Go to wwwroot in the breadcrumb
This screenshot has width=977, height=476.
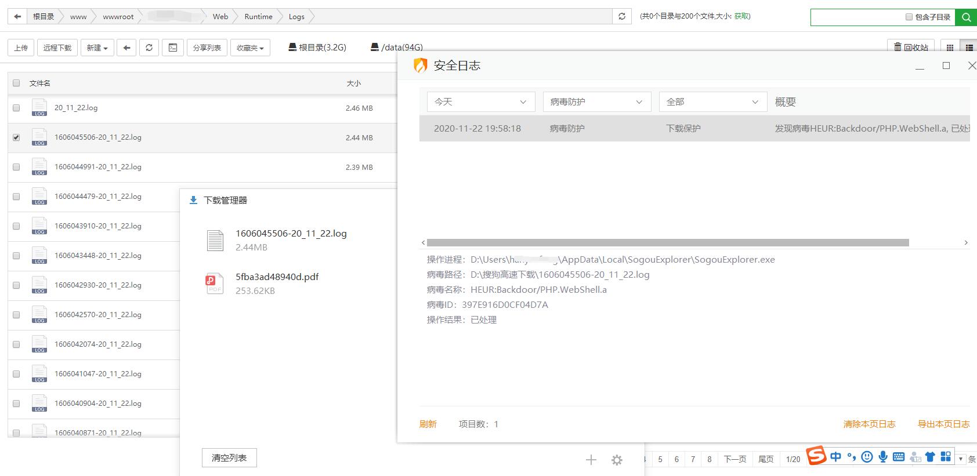point(118,17)
